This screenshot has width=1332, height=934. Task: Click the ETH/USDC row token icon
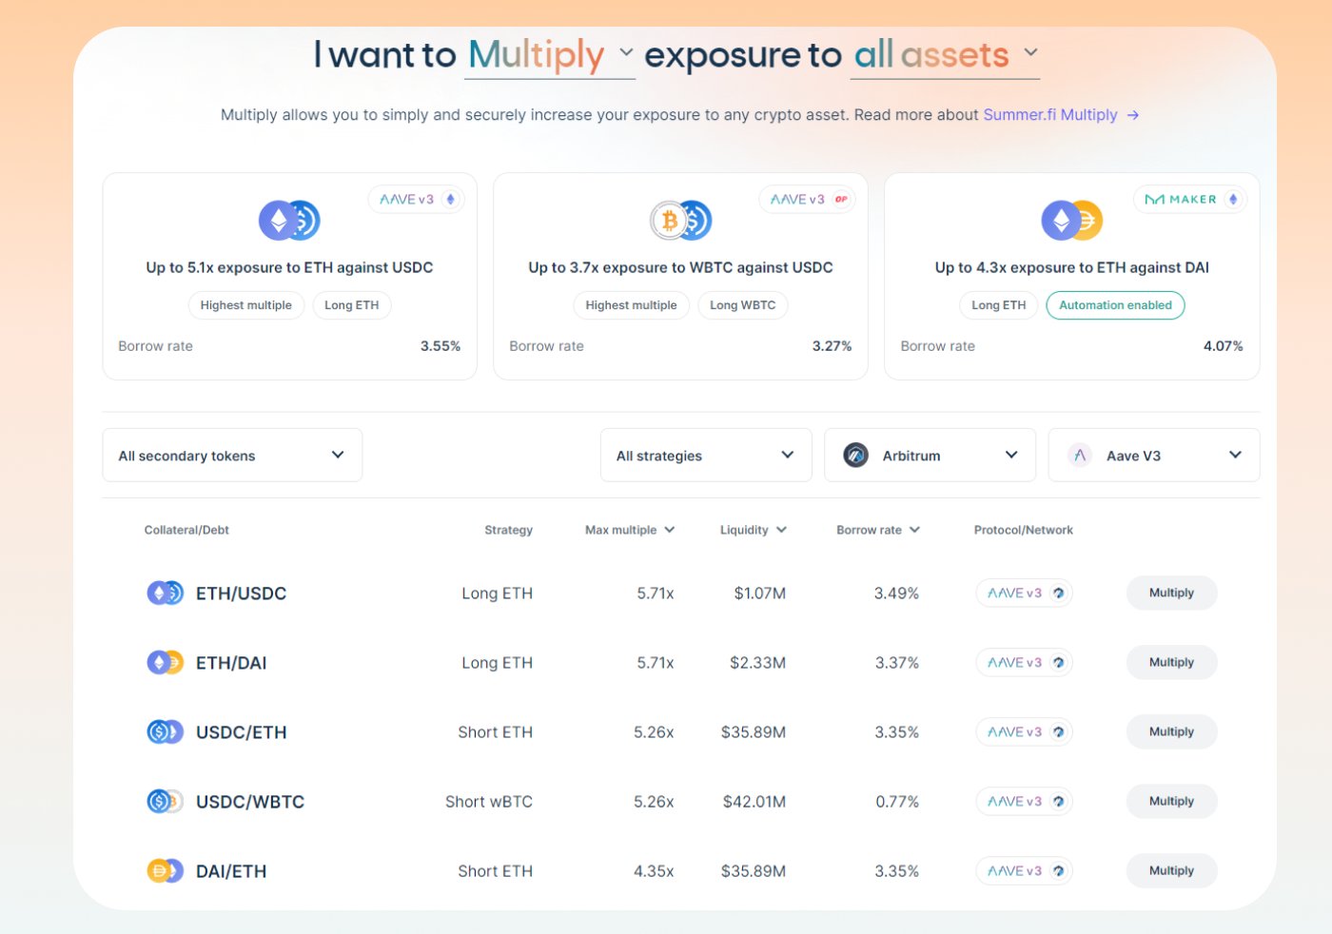click(165, 593)
